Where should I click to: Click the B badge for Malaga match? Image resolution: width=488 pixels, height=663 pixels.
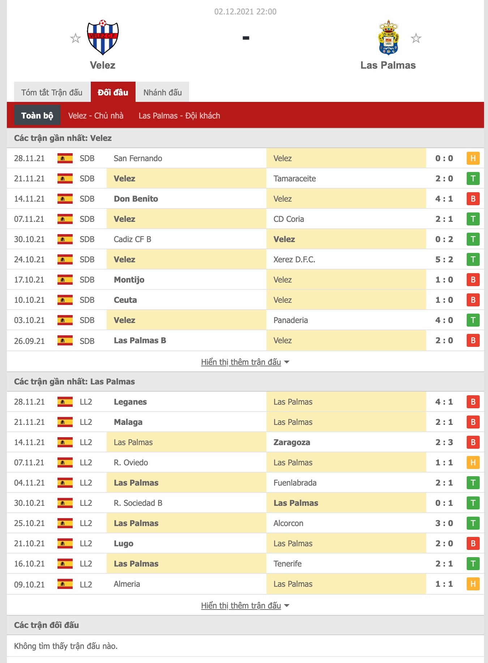click(x=473, y=422)
